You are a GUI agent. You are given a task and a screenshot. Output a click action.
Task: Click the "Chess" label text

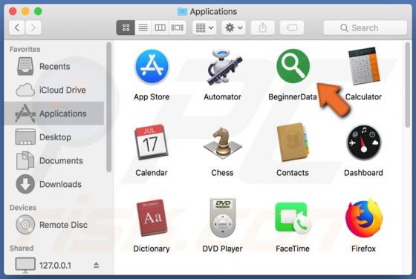tap(222, 173)
